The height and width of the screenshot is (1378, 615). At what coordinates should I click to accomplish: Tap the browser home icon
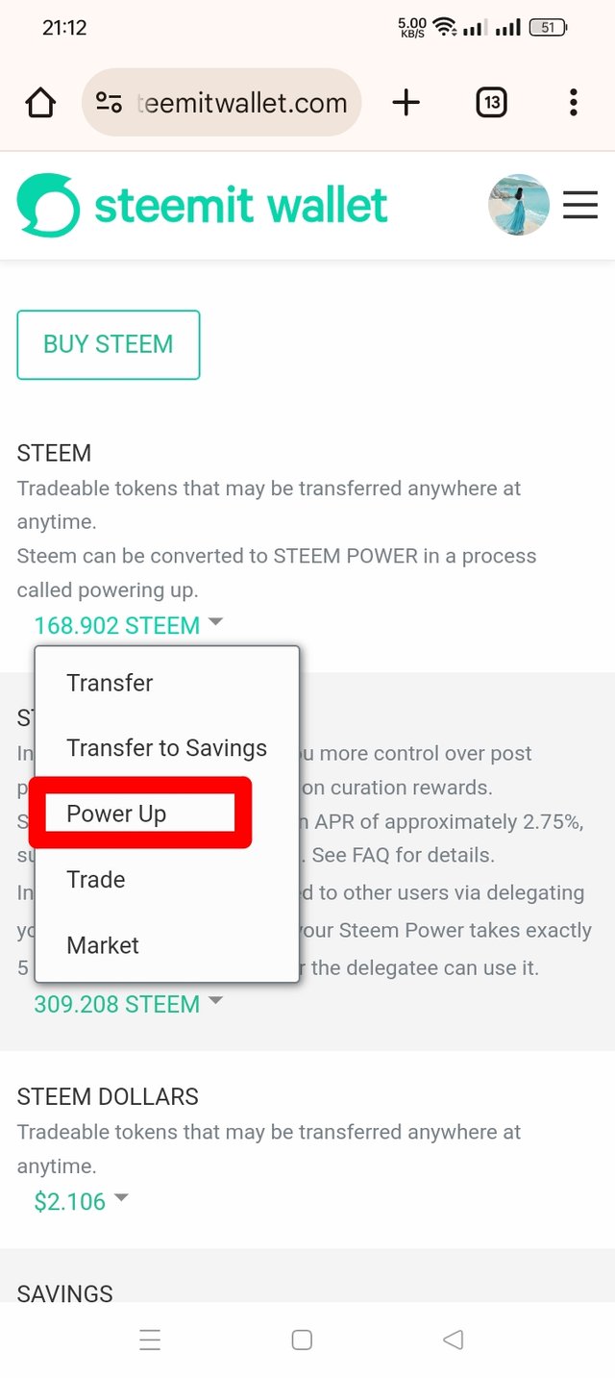click(x=40, y=102)
